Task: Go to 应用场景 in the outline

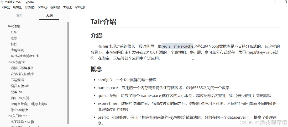Action: click(17, 50)
